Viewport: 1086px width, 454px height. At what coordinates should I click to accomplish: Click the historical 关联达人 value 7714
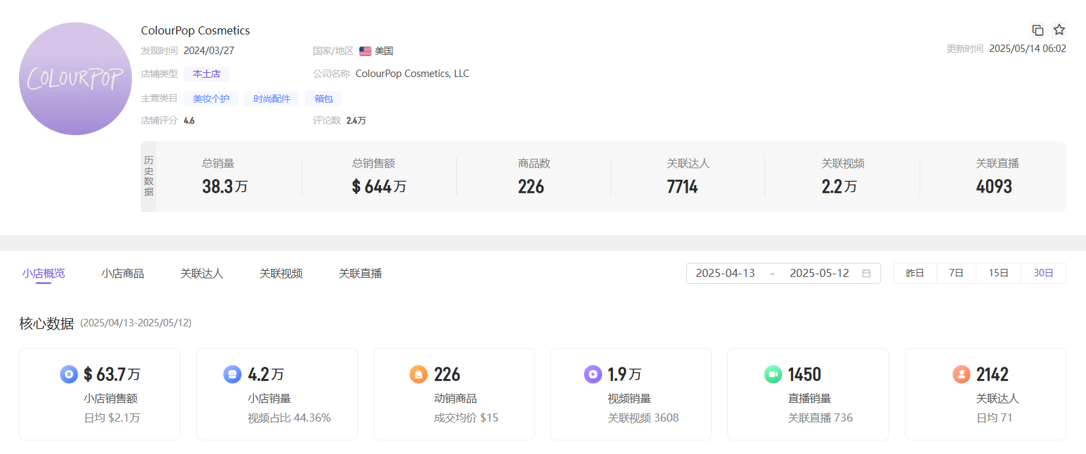coord(682,186)
